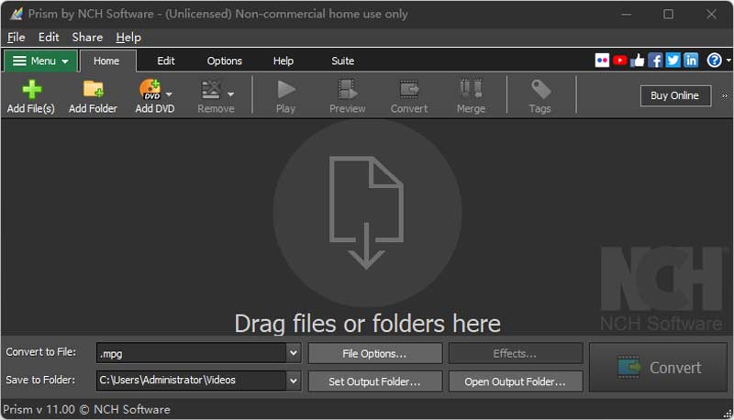Viewport: 734px width, 420px height.
Task: Switch to the Home ribbon tab
Action: [x=106, y=61]
